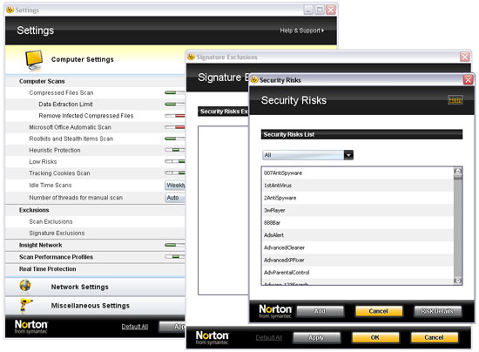Screen dimensions: 479x352
Task: Select AdsAlert in risks list
Action: tap(358, 235)
